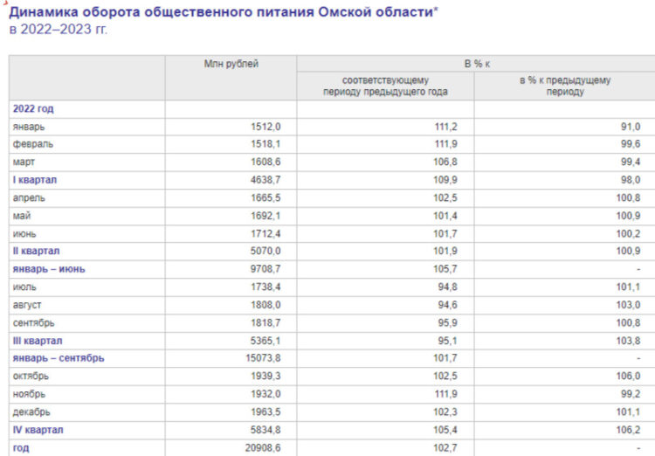Click the value 1932,0 for ноябрь
Image resolution: width=655 pixels, height=456 pixels.
tap(265, 394)
